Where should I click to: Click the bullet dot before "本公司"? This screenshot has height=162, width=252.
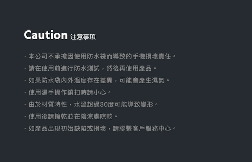coord(25,56)
